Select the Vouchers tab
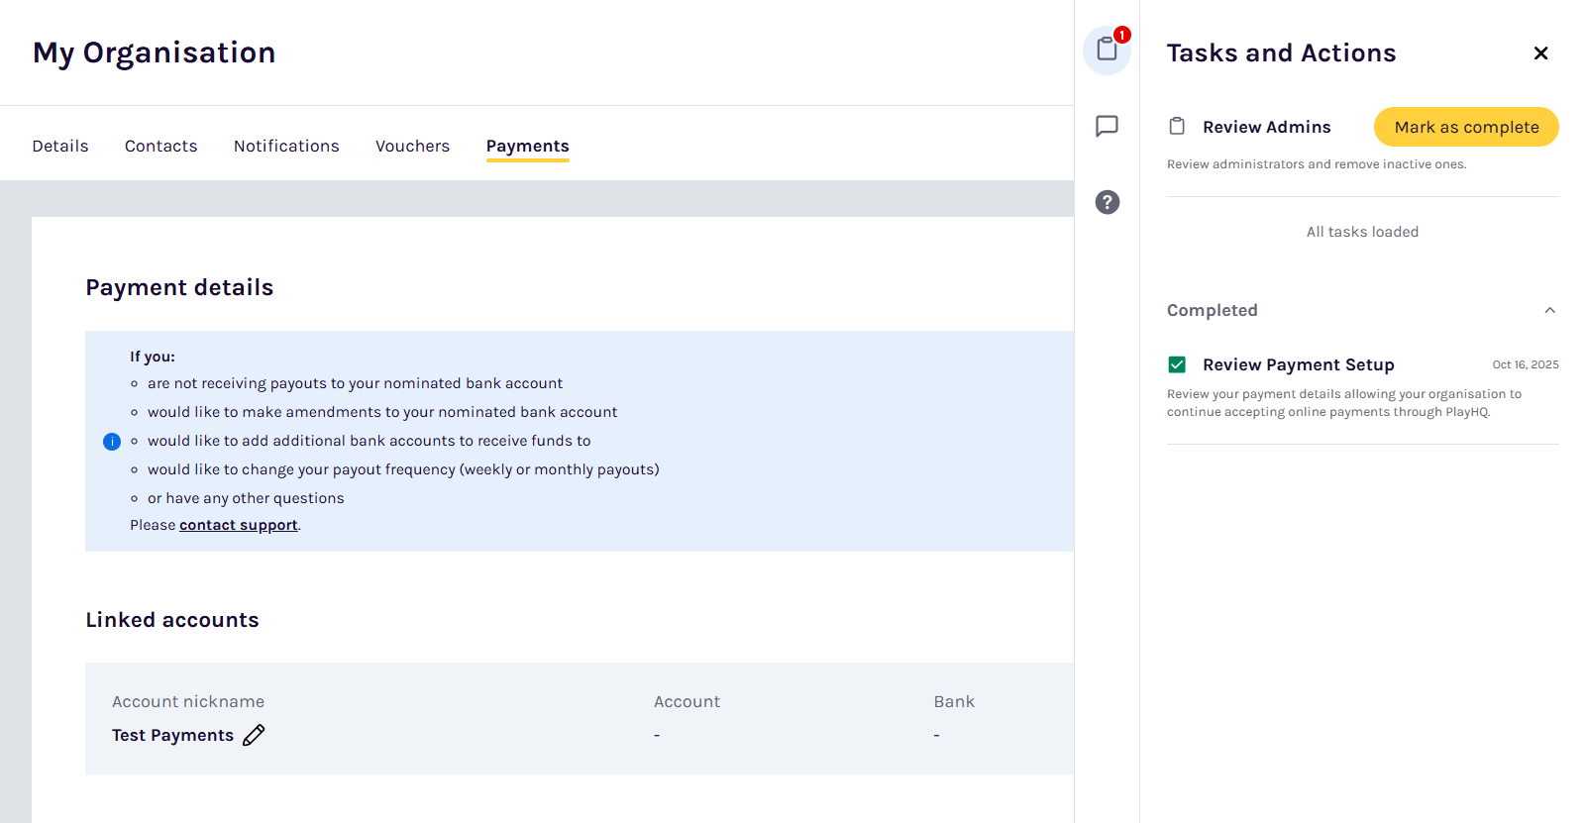 (412, 147)
